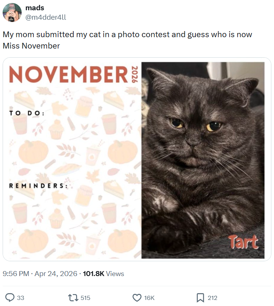Open mads' profile avatar
This screenshot has height=306, width=274.
coord(12,12)
